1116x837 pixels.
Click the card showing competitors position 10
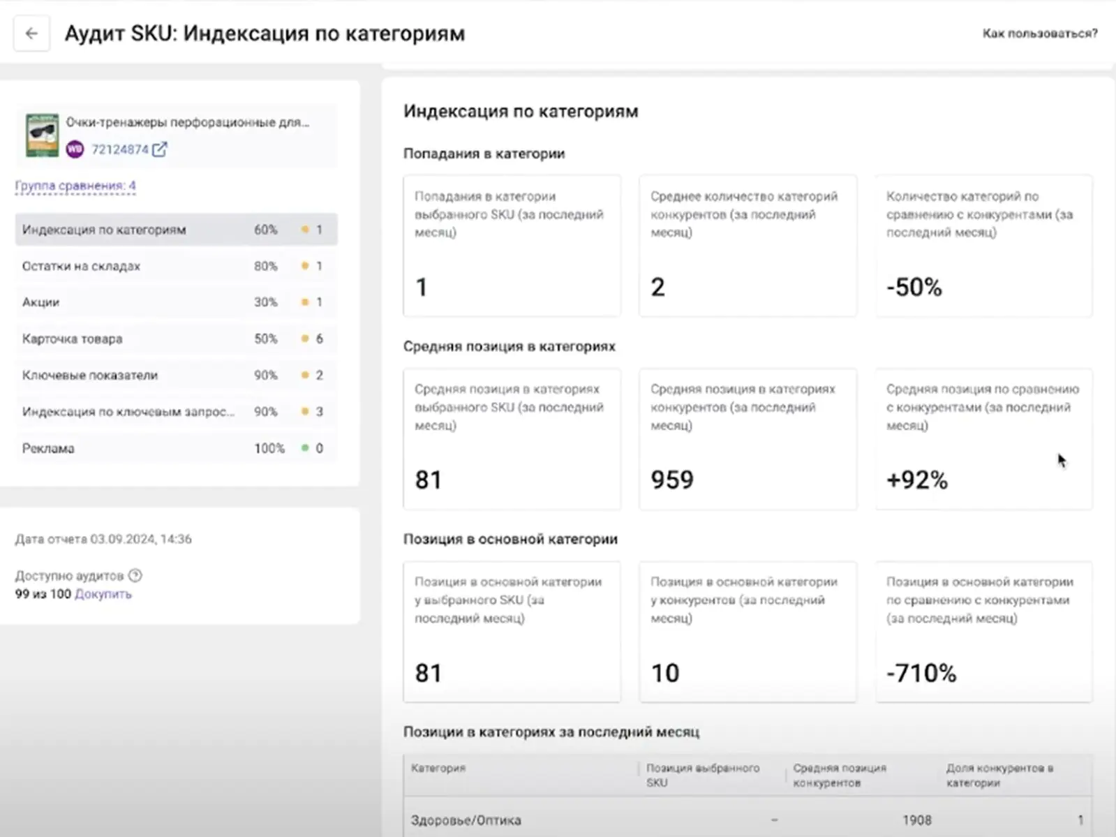(747, 632)
